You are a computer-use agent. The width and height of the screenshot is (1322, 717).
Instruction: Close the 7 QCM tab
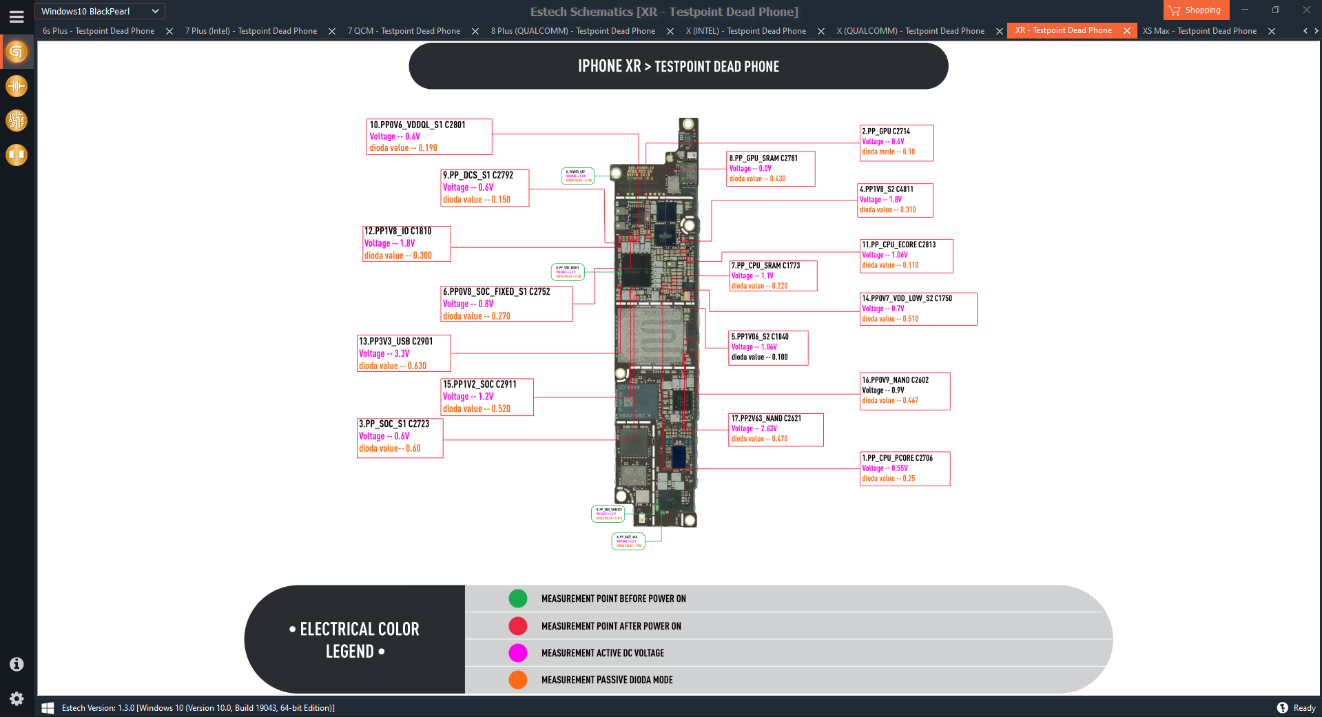(x=475, y=31)
